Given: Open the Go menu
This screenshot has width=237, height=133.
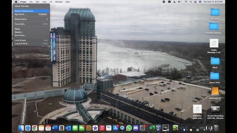Looking at the screenshot, I should pos(51,2).
